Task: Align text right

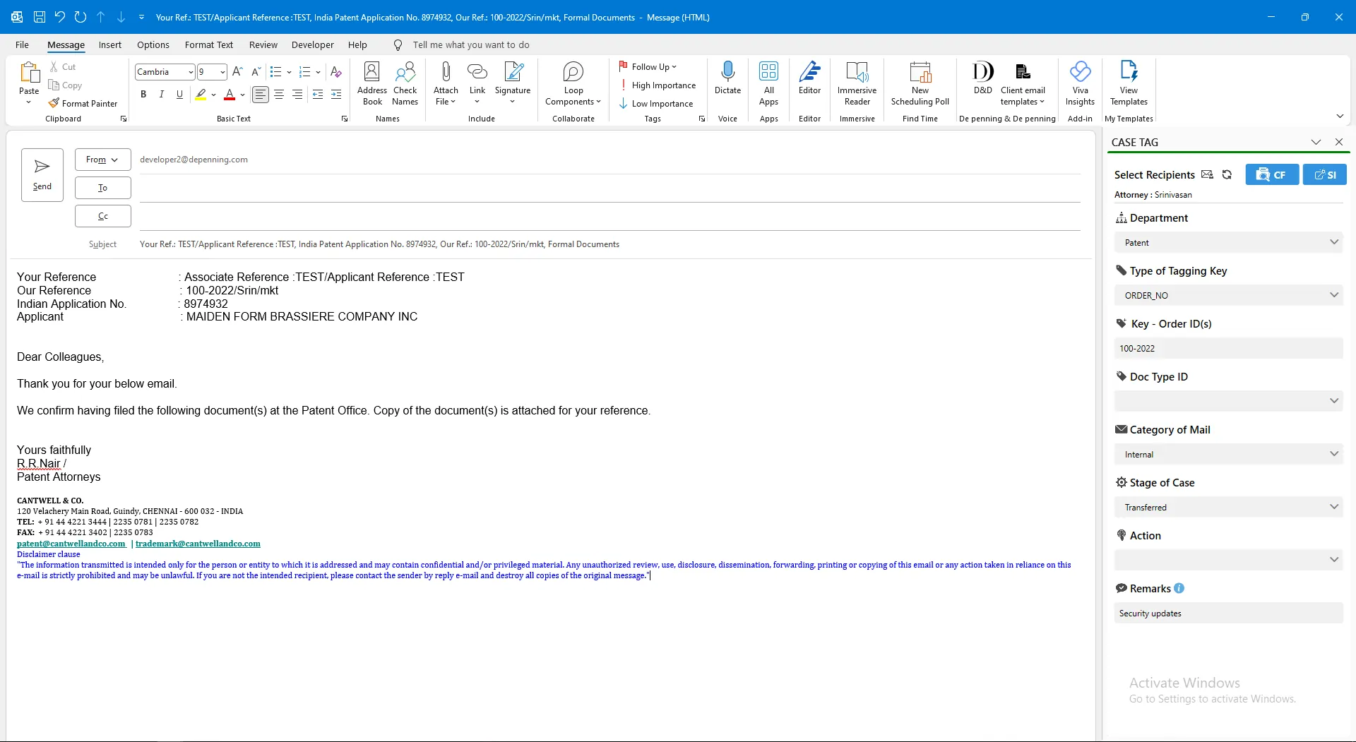Action: pyautogui.click(x=297, y=95)
